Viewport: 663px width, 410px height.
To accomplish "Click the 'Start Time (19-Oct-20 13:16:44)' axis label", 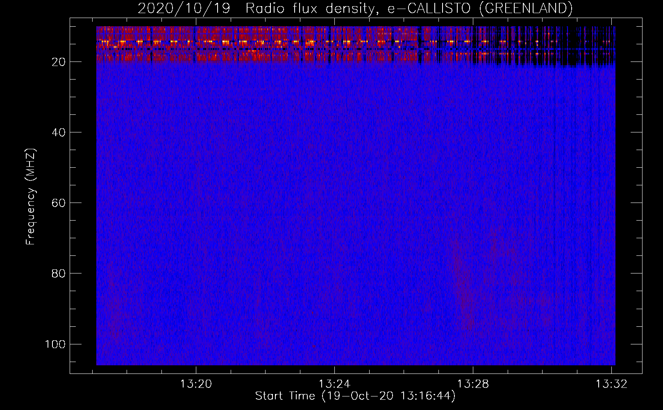I will (x=355, y=396).
